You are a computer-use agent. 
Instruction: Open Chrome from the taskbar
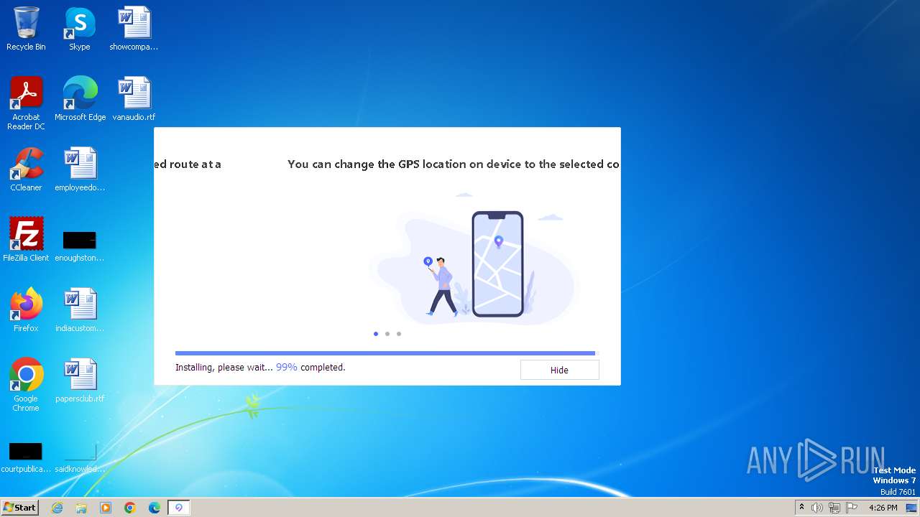[x=130, y=508]
